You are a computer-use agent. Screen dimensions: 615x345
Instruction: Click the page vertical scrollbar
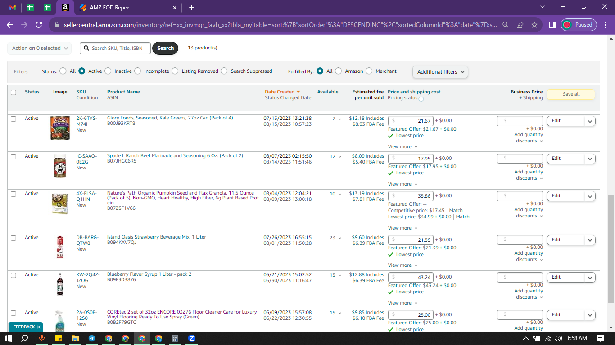coord(611,249)
